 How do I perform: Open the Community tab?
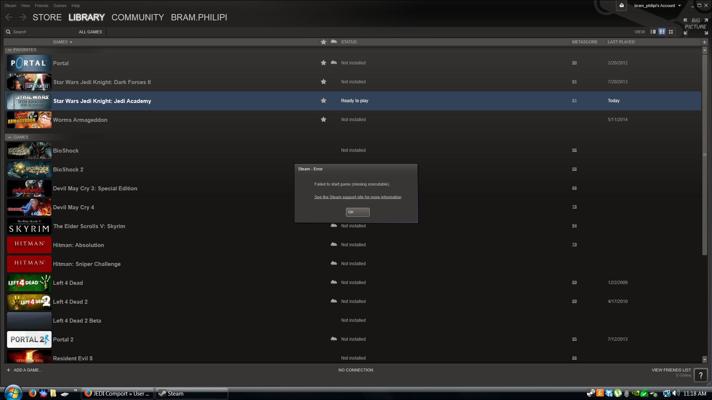pyautogui.click(x=138, y=17)
